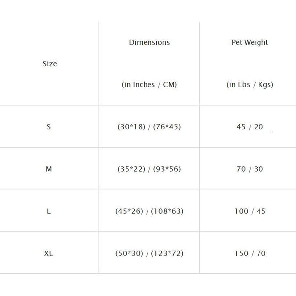
Task: Click the (30*18) inch dimension value
Action: (x=130, y=127)
